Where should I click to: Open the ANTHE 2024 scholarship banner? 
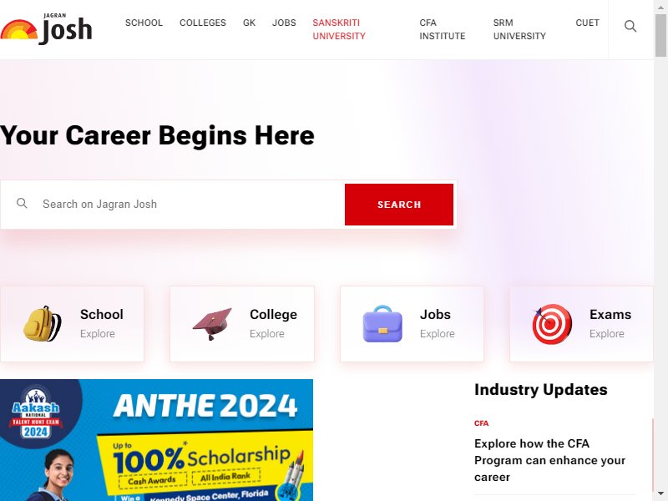(156, 440)
